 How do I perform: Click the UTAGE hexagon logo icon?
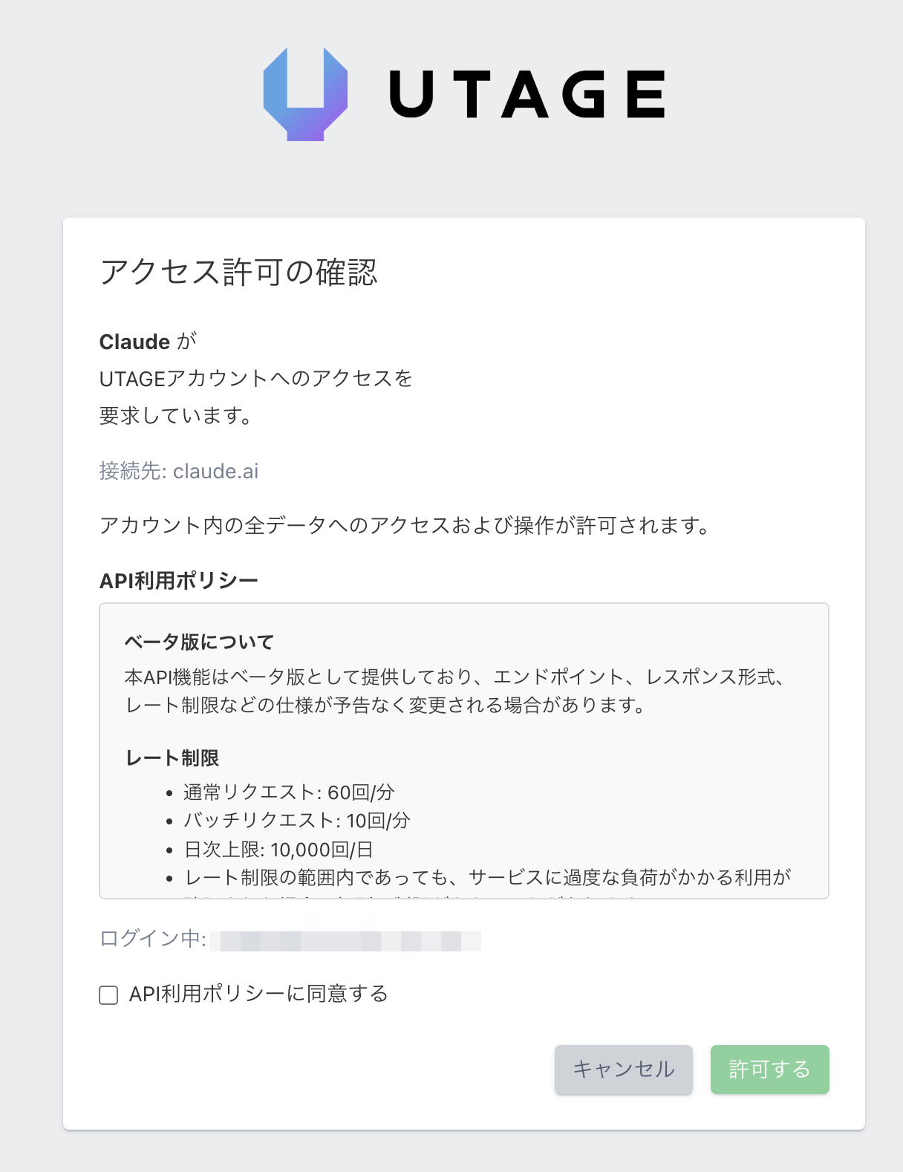pos(305,94)
